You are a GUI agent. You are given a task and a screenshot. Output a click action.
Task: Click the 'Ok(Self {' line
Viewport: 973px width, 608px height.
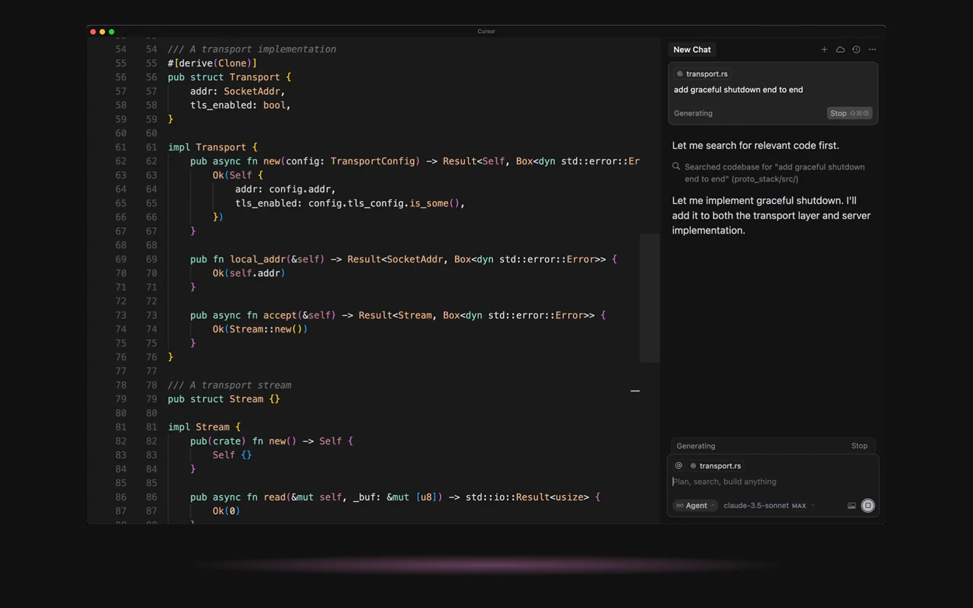(238, 175)
